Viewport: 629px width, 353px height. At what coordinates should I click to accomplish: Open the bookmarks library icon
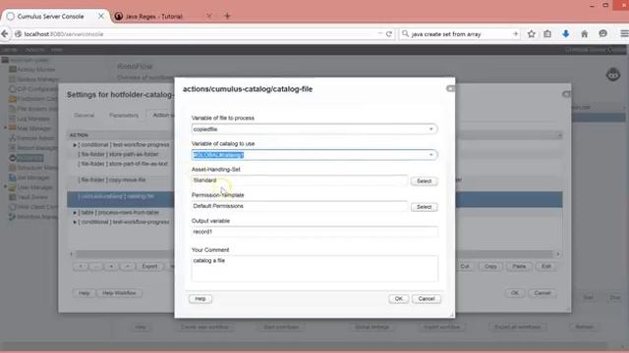pos(547,34)
